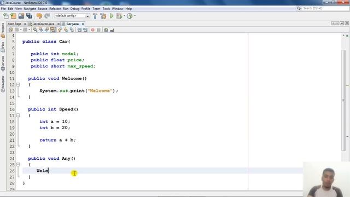This screenshot has width=350, height=197.
Task: Click the New File toolbar icon
Action: [x=6, y=16]
